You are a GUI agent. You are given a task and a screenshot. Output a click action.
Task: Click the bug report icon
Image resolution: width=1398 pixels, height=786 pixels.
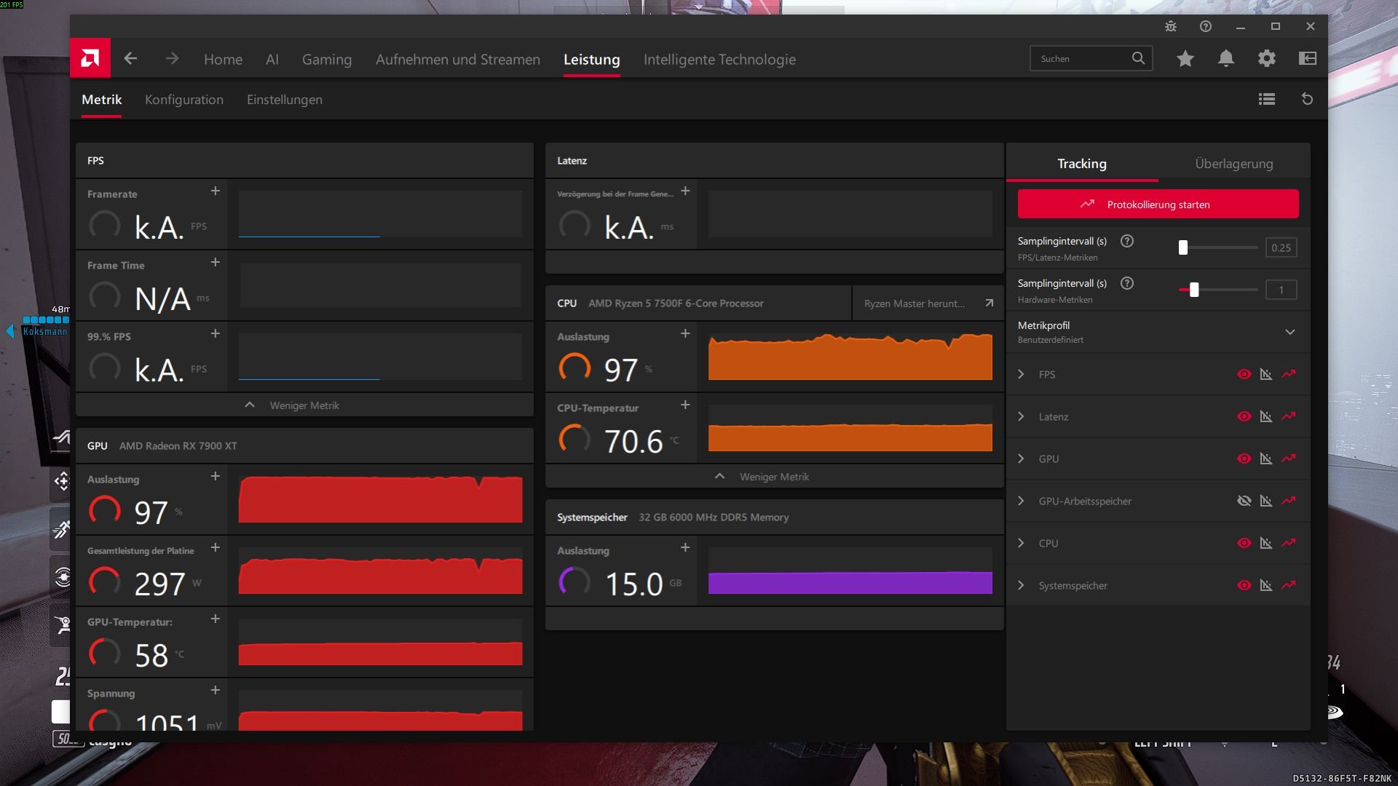[1171, 26]
